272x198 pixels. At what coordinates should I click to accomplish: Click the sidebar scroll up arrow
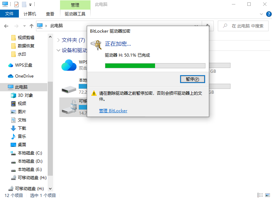coord(50,37)
